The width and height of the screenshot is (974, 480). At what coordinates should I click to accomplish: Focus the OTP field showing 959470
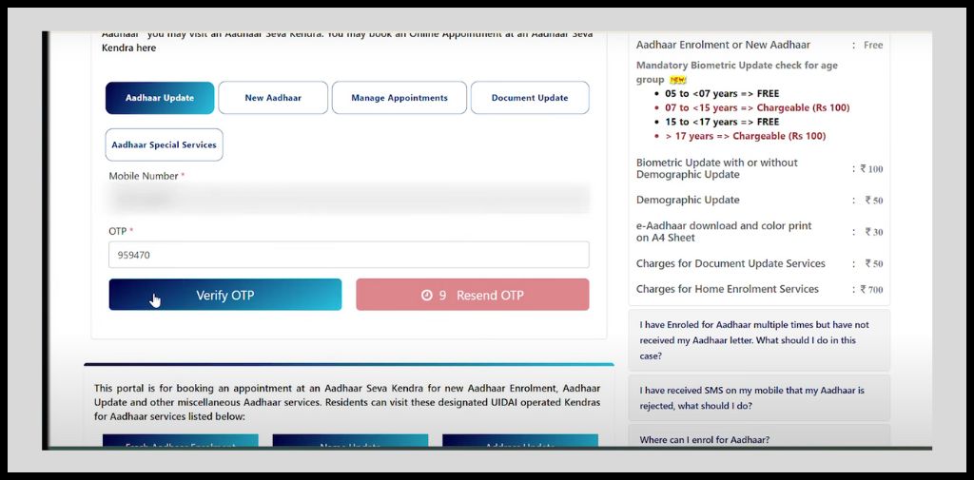[x=348, y=255]
